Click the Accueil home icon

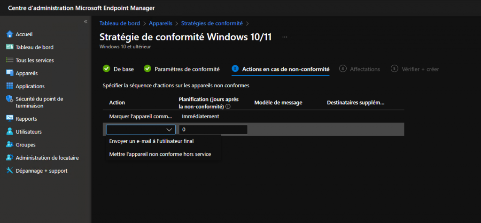click(x=10, y=34)
